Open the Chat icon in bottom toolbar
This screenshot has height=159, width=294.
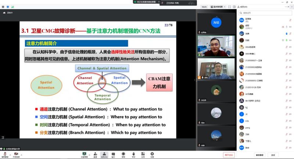tap(114, 154)
